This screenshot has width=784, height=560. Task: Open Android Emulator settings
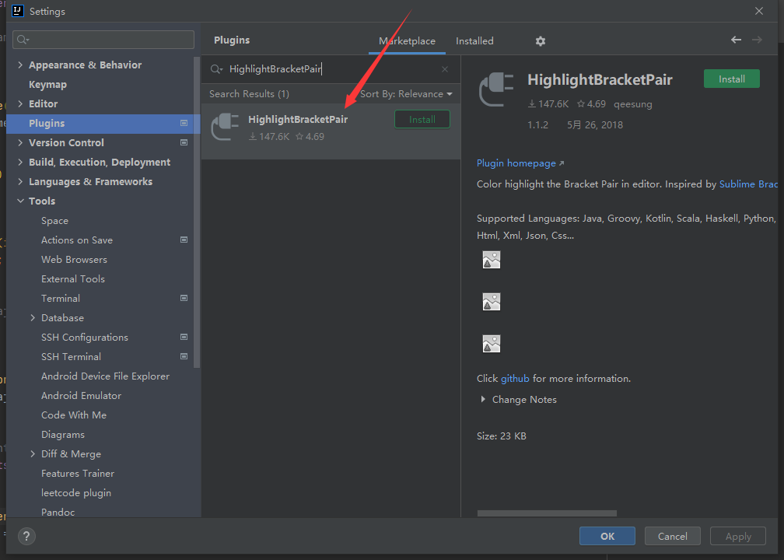point(81,395)
